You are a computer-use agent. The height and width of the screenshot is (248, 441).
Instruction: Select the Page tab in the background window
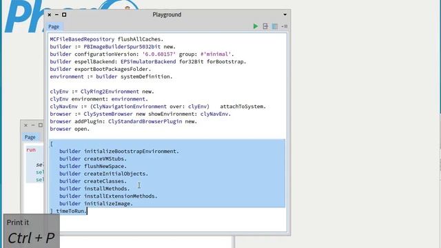[30, 137]
